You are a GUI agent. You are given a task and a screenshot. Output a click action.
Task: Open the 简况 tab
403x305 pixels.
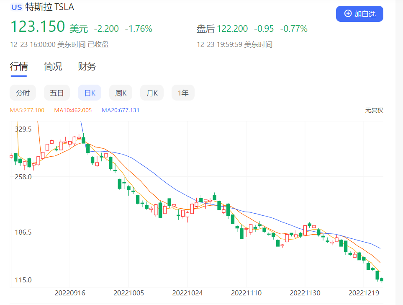click(53, 67)
